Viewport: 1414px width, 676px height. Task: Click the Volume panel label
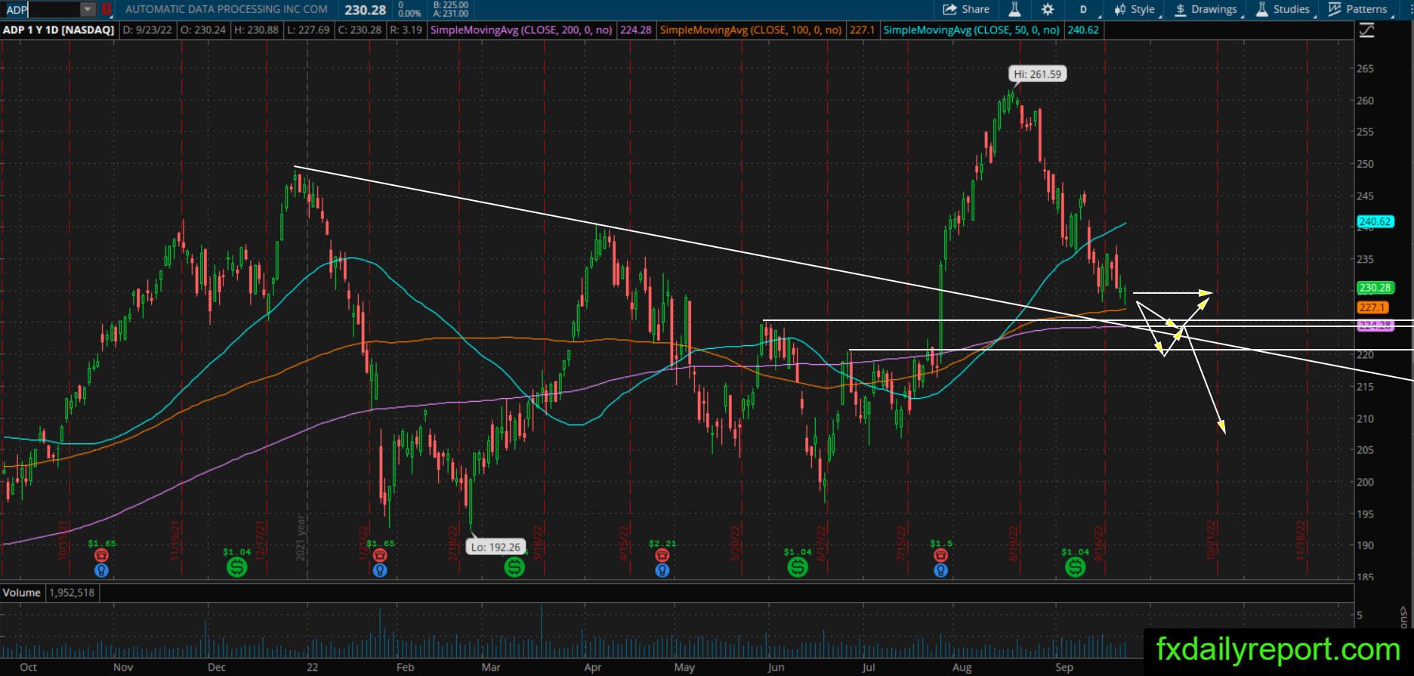(x=22, y=593)
